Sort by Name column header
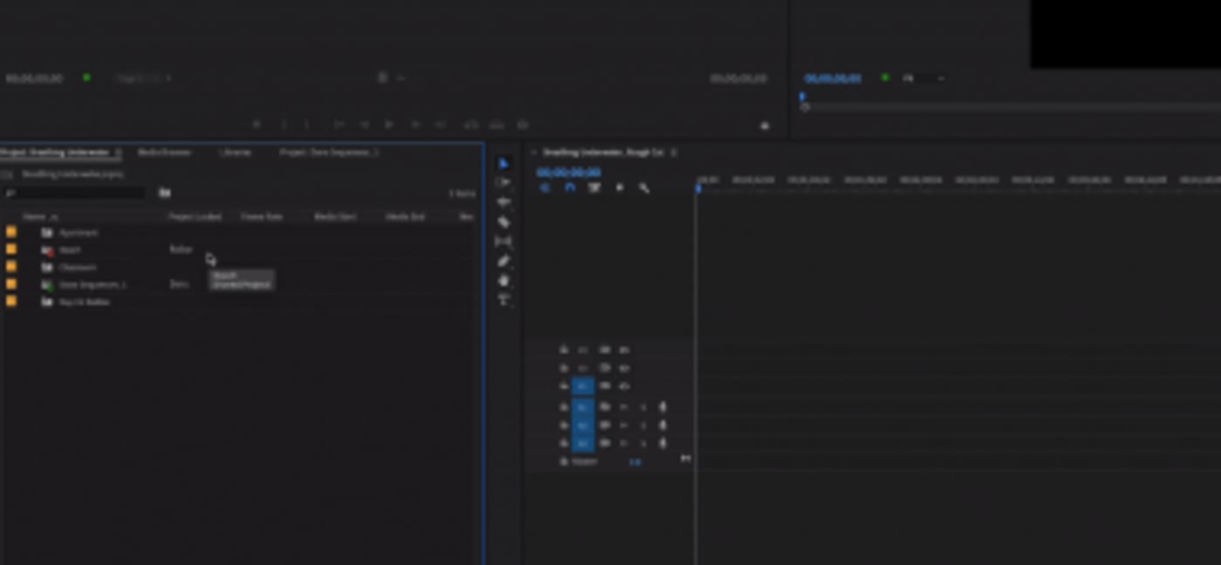 tap(40, 216)
